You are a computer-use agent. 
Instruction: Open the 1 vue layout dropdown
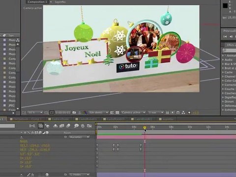click(155, 113)
